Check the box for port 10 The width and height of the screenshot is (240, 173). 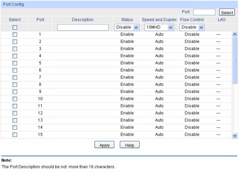pos(15,99)
